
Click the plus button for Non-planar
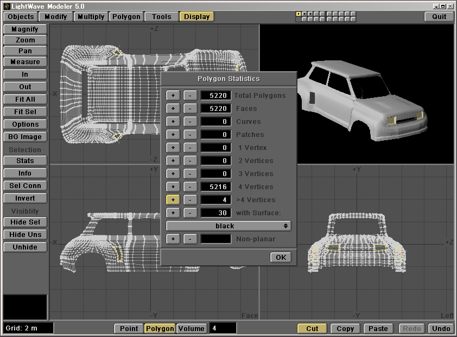coord(173,239)
